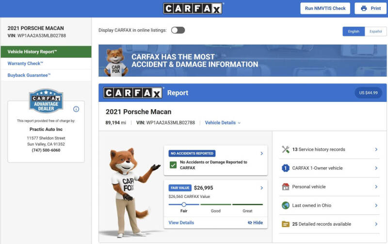Open View Details link in value card

181,223
